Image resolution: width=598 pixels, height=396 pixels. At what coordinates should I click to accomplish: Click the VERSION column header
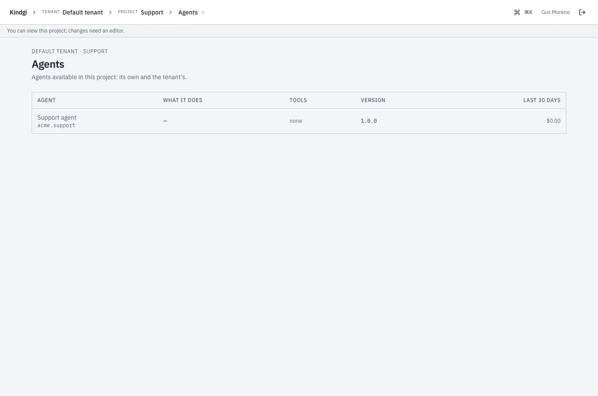373,100
